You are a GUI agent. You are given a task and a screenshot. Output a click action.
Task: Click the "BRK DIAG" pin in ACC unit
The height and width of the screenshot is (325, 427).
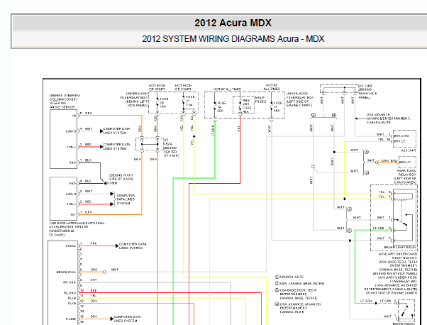pyautogui.click(x=401, y=136)
